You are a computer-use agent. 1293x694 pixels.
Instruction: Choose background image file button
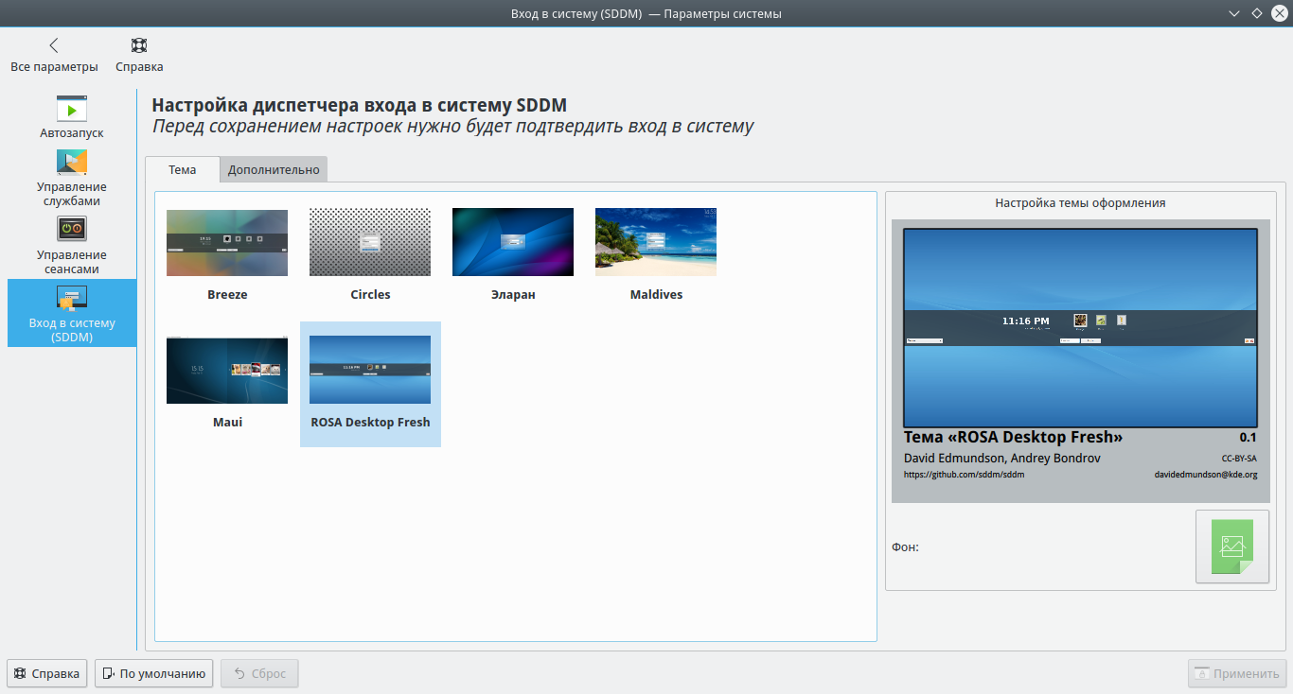coord(1231,547)
